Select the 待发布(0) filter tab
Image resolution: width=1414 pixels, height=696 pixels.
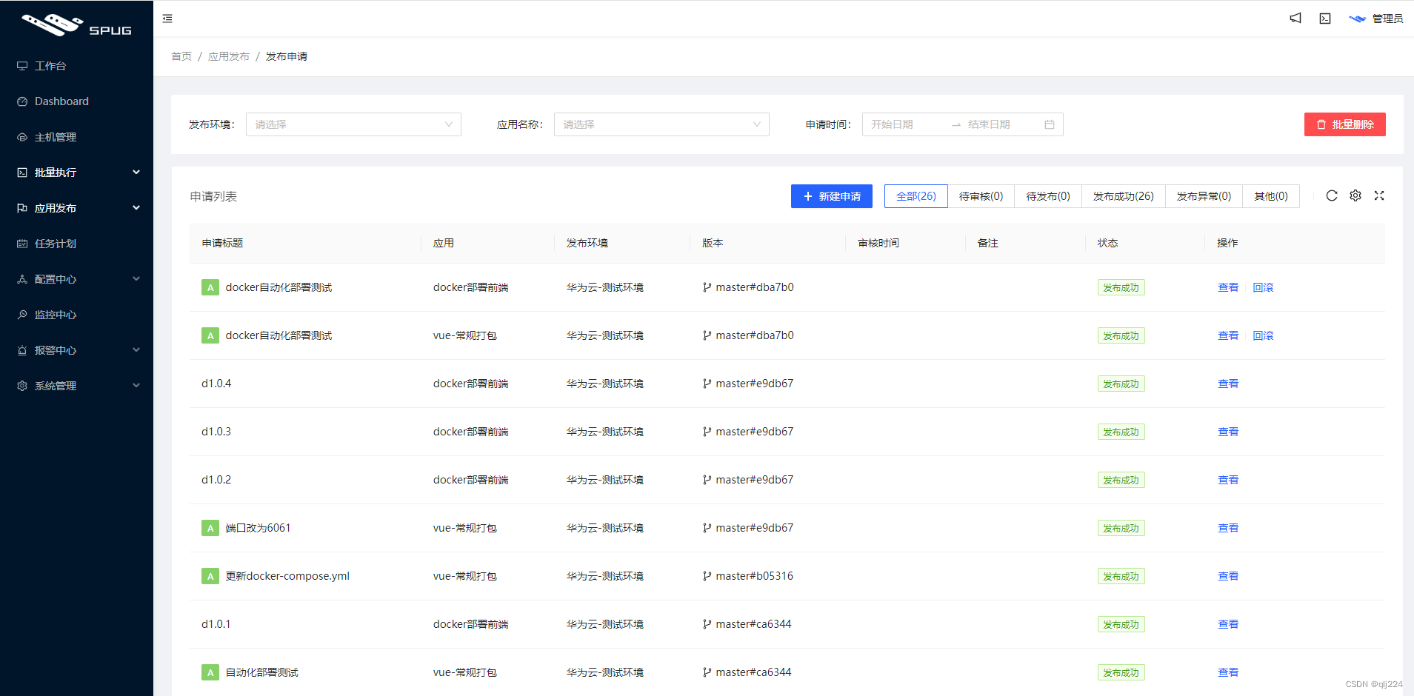coord(1048,196)
